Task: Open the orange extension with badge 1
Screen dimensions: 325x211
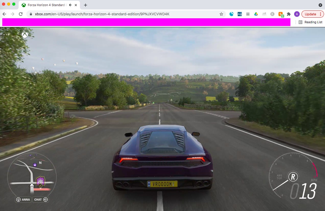Action: 281,15
